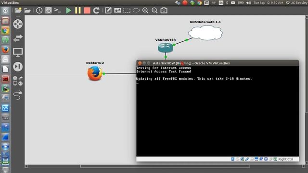Click inside the AsteriskNOW VM console
The height and width of the screenshot is (173, 308).
[x=218, y=111]
